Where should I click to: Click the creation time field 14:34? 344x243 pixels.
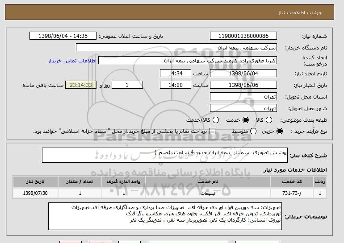[x=176, y=73]
